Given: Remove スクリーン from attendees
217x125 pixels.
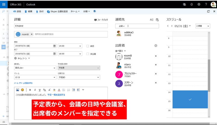Looking at the screenshot, I should [x=156, y=83].
